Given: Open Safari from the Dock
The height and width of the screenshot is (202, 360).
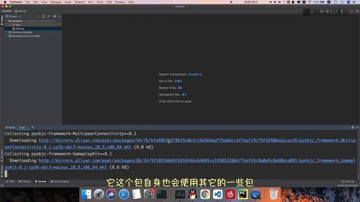Looking at the screenshot, I should point(124,194).
